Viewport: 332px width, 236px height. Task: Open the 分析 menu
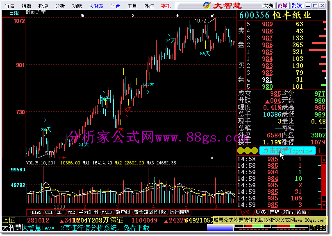click(60, 6)
